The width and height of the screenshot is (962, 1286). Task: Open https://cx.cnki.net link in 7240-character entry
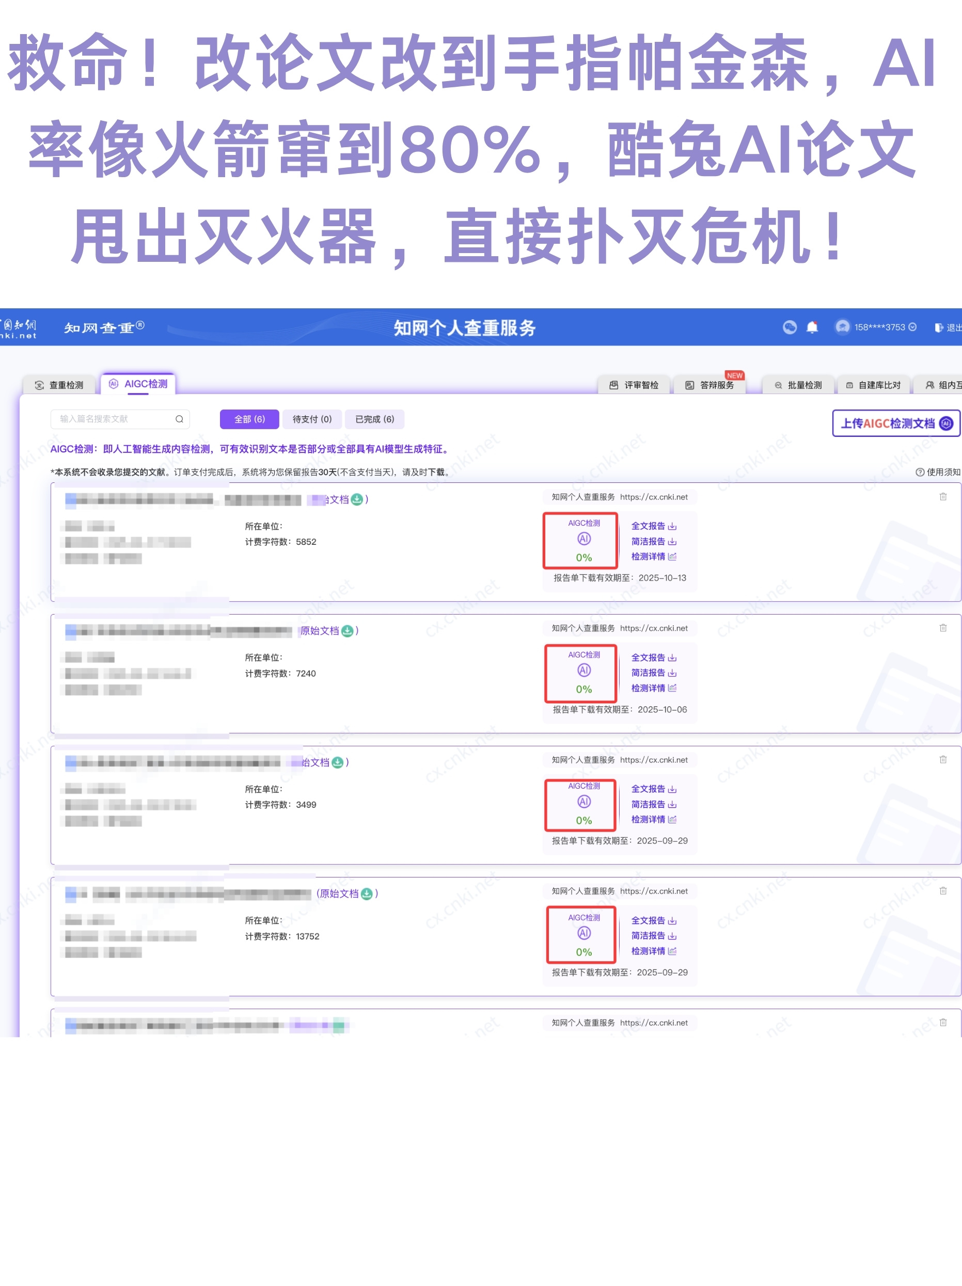click(654, 629)
